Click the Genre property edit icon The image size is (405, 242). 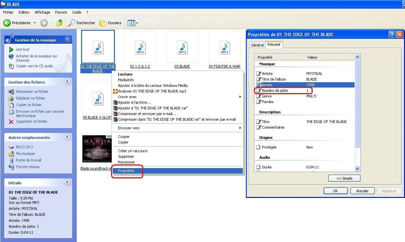259,96
